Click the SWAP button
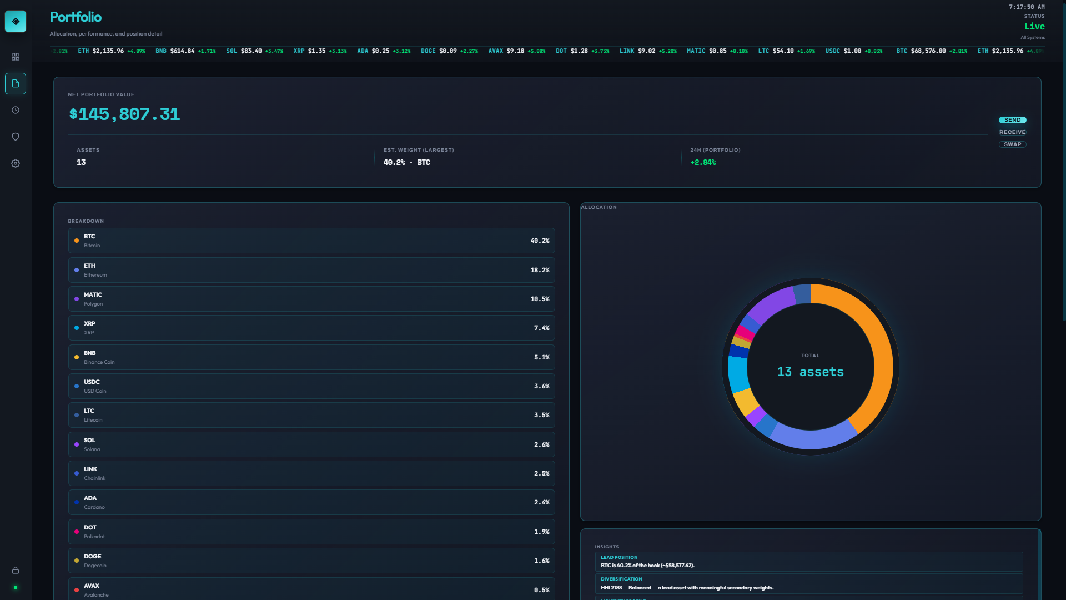1066x600 pixels. [1013, 144]
